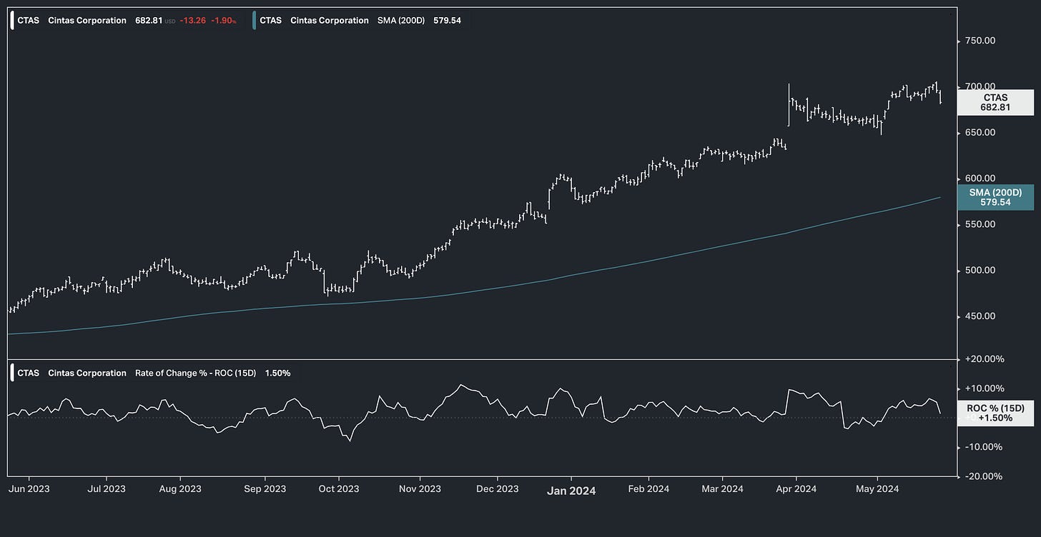This screenshot has height=537, width=1041.
Task: Click the 700.00 price axis label
Action: tap(980, 86)
